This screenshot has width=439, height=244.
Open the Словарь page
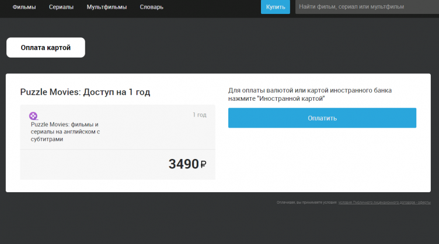click(x=152, y=7)
